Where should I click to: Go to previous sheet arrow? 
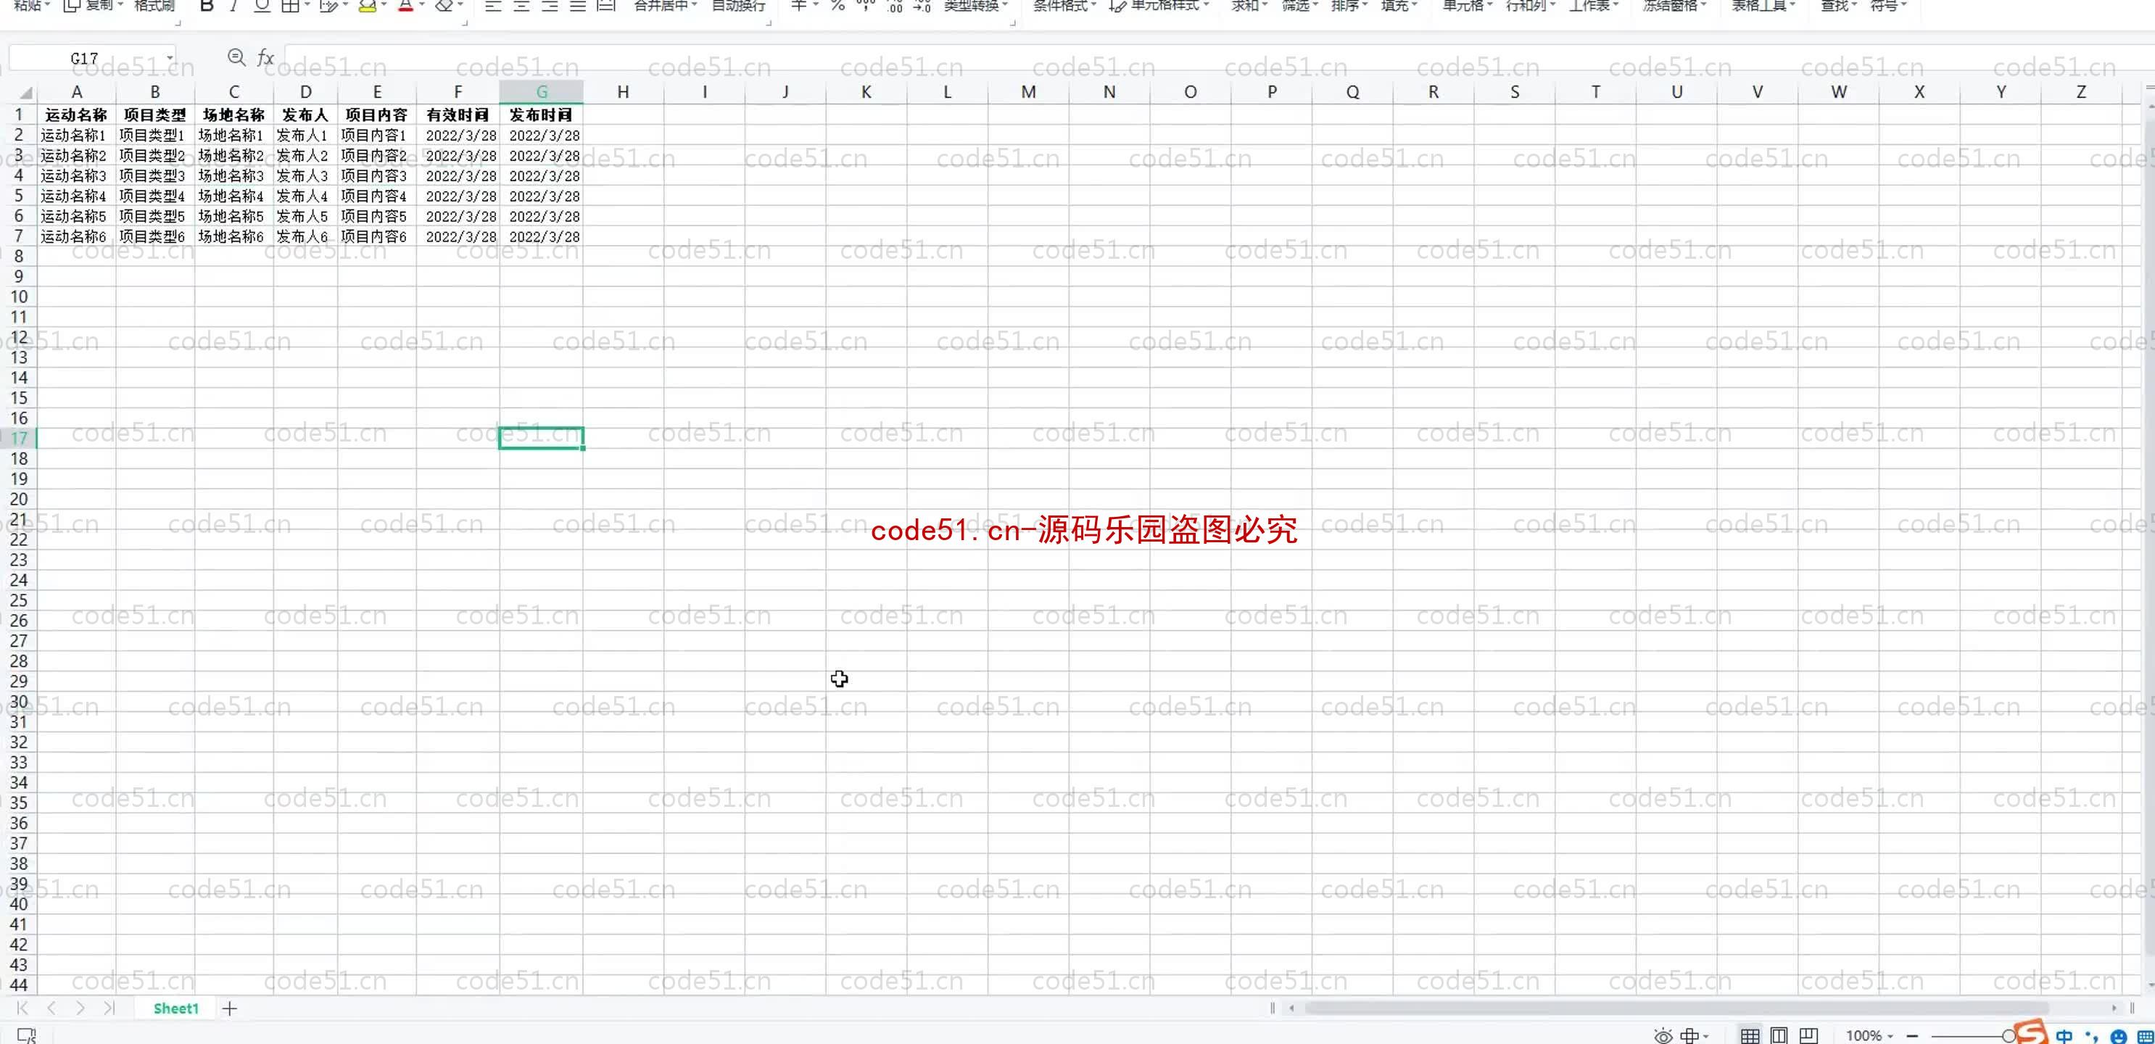click(52, 1008)
